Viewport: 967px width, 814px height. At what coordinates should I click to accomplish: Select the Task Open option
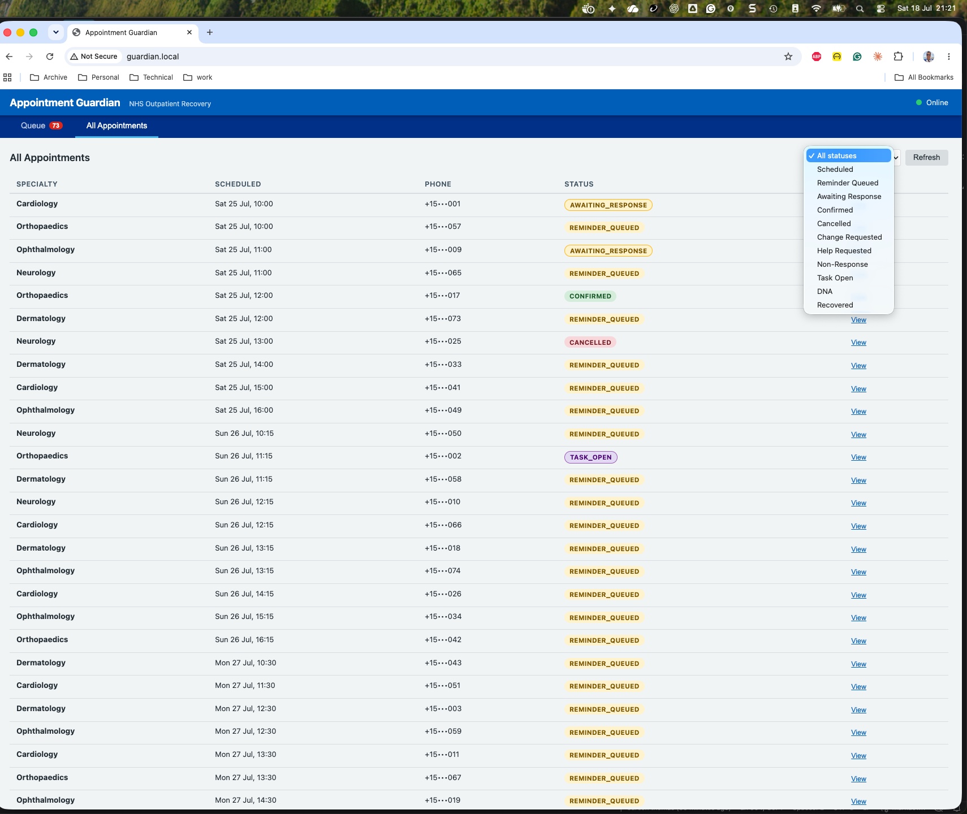tap(849, 278)
